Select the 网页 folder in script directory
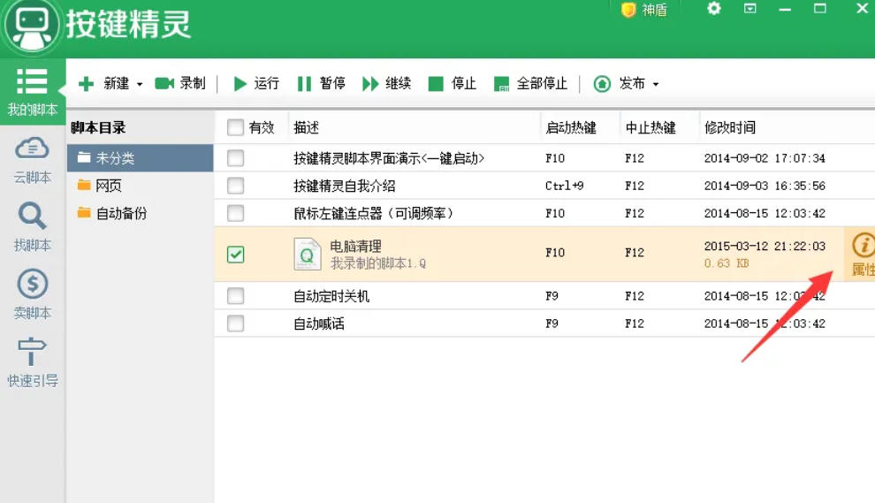Viewport: 875px width, 503px height. [x=108, y=186]
